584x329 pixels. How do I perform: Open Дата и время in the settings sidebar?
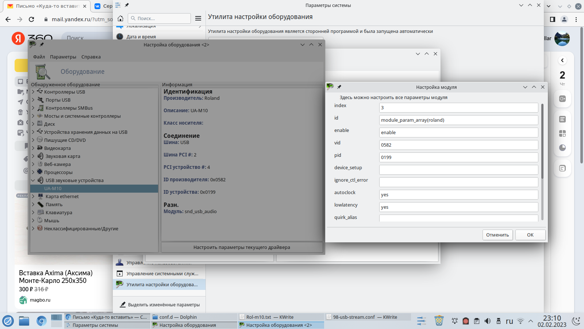(x=159, y=37)
